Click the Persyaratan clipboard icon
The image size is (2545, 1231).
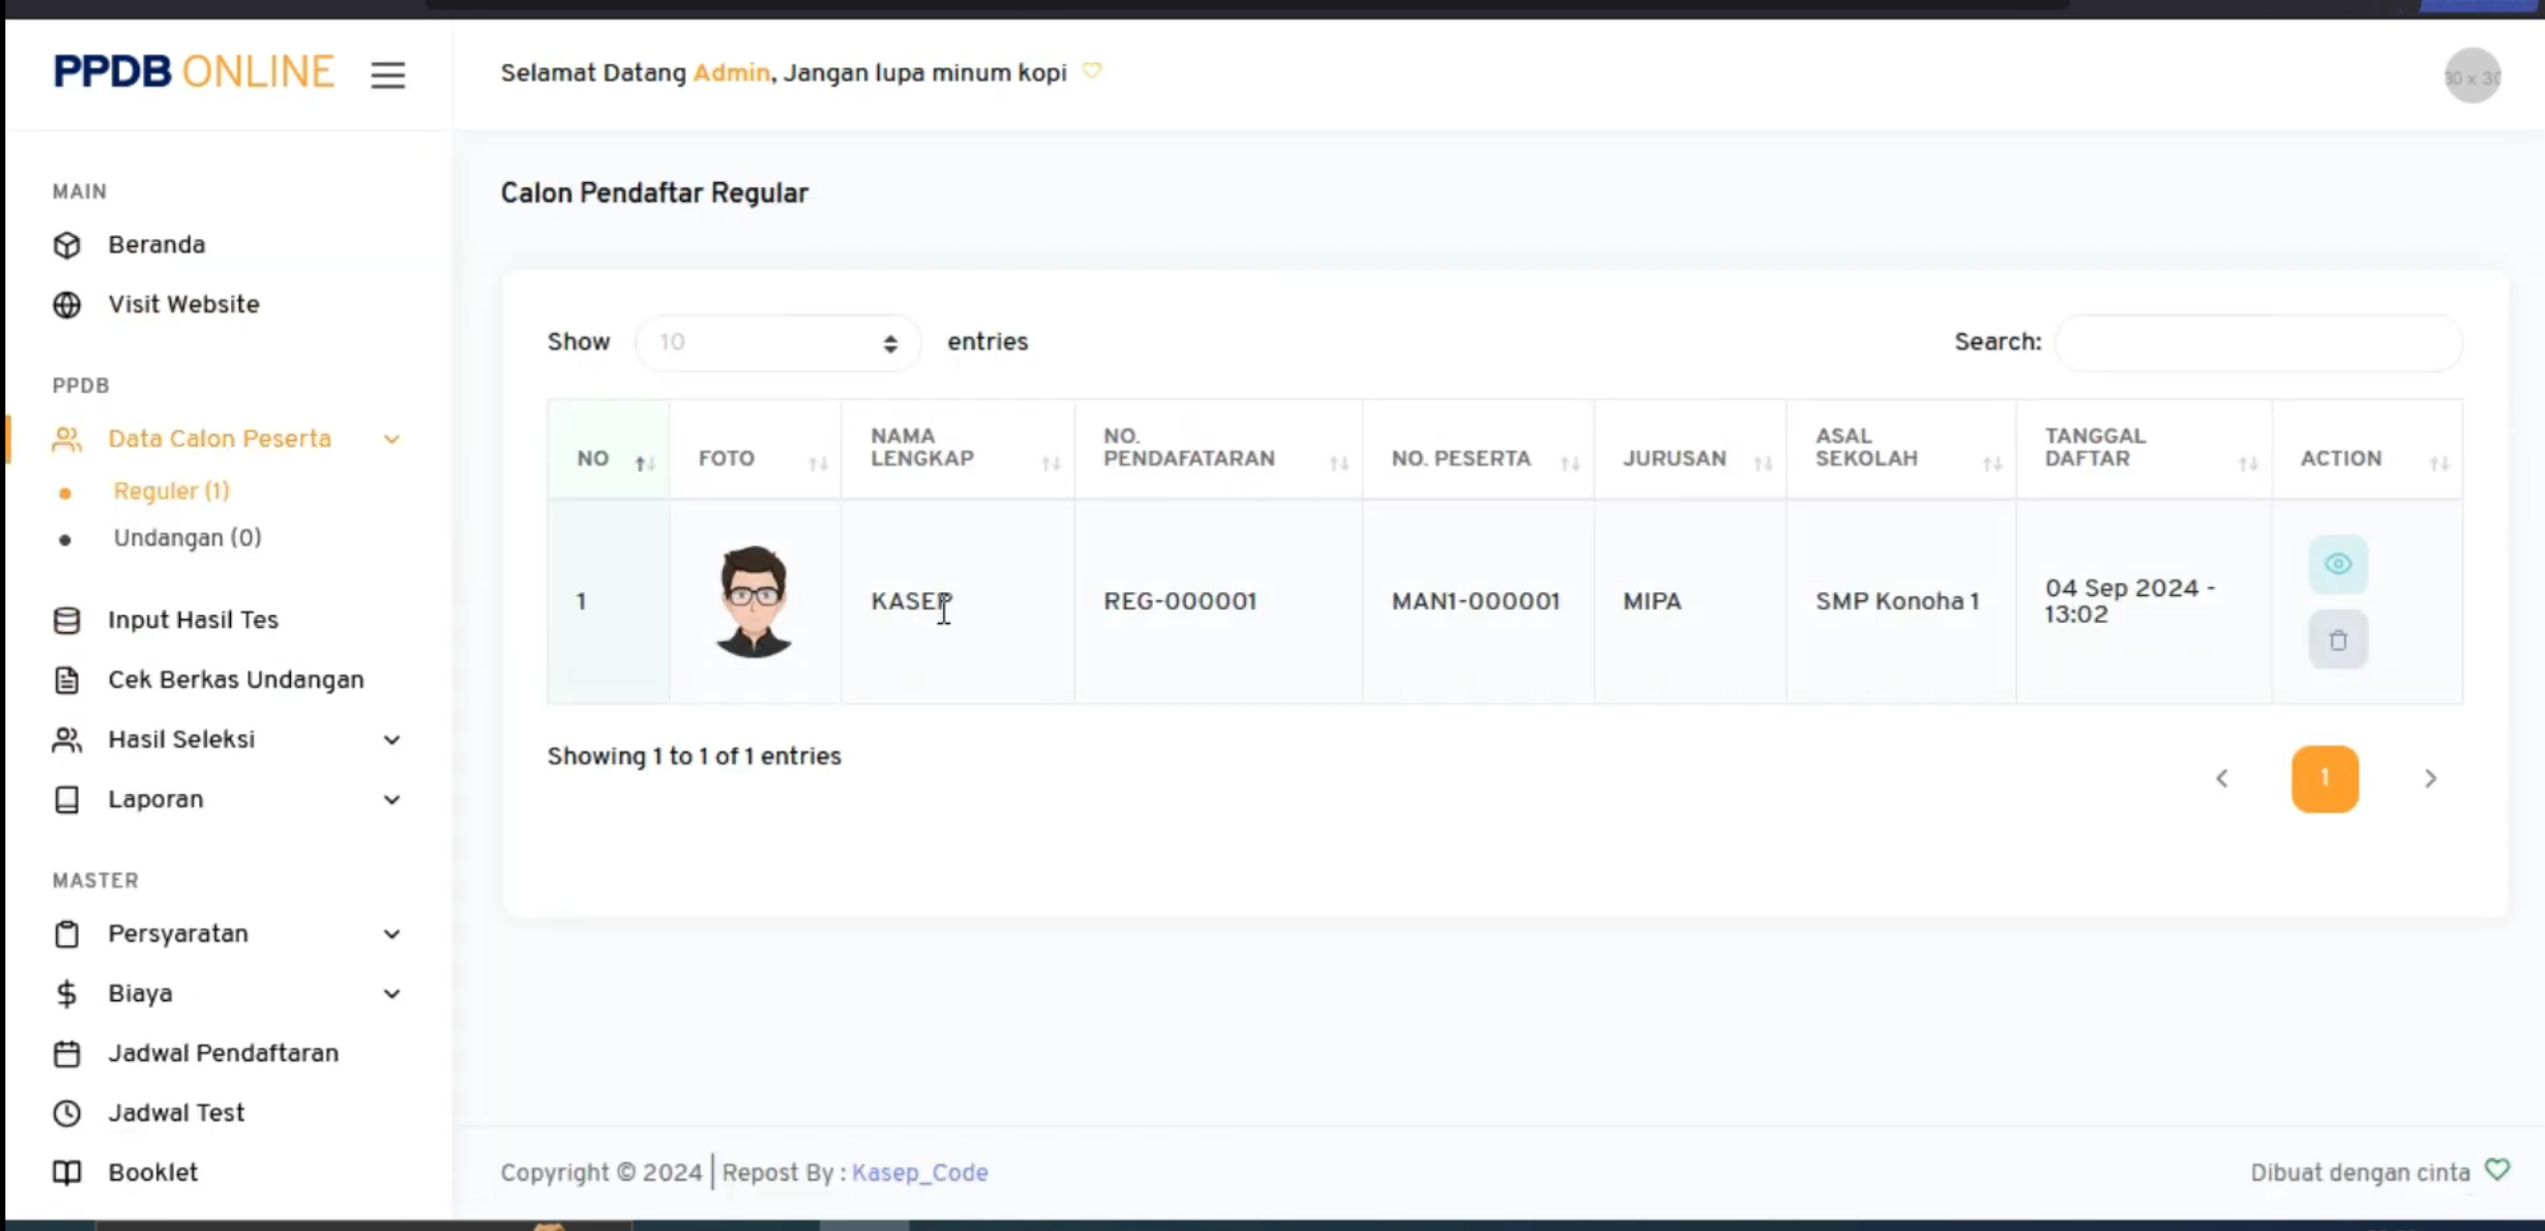67,933
